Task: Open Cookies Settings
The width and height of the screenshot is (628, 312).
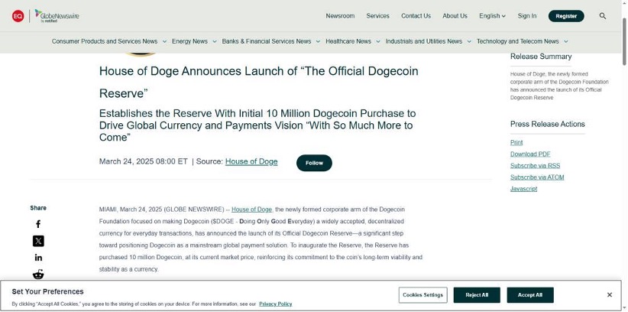Action: coord(423,295)
